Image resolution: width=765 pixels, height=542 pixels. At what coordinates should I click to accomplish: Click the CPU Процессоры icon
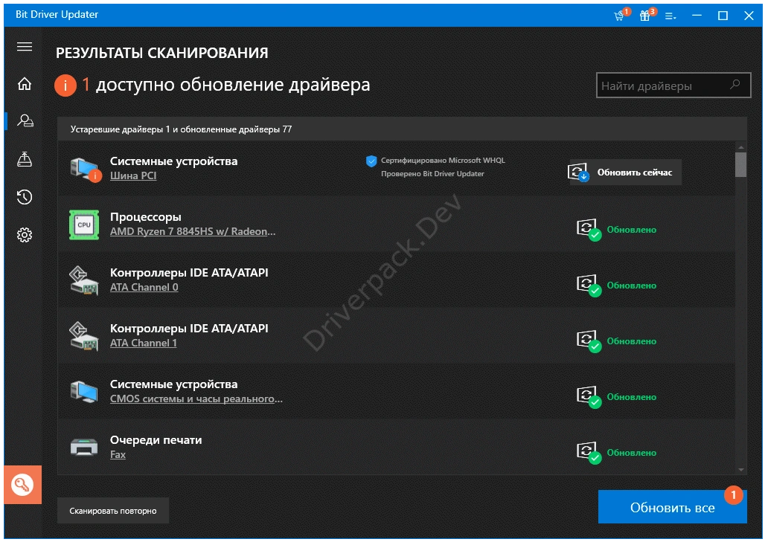click(84, 225)
